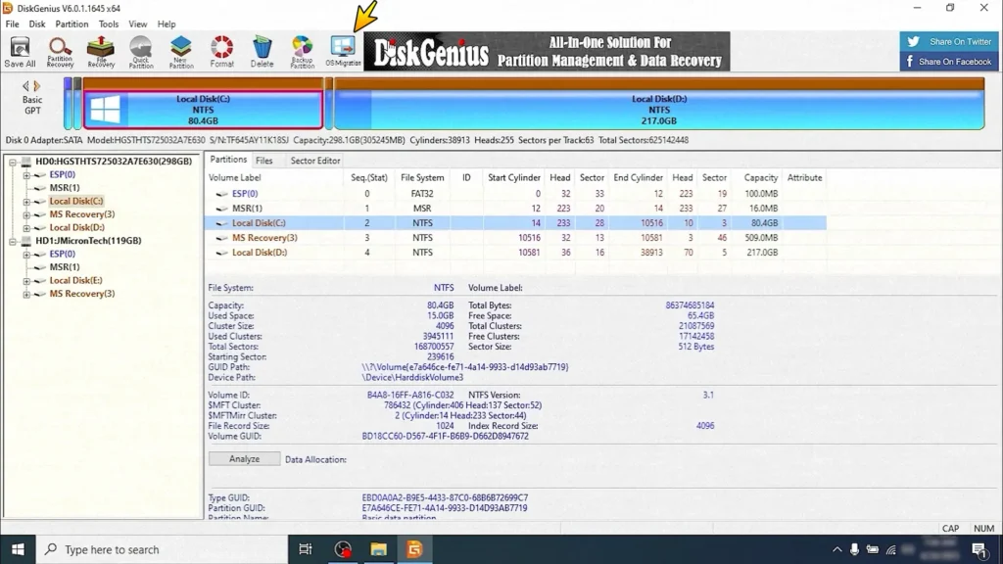1003x564 pixels.
Task: Select the Local Disk(D:) row in the partition table
Action: tap(515, 252)
